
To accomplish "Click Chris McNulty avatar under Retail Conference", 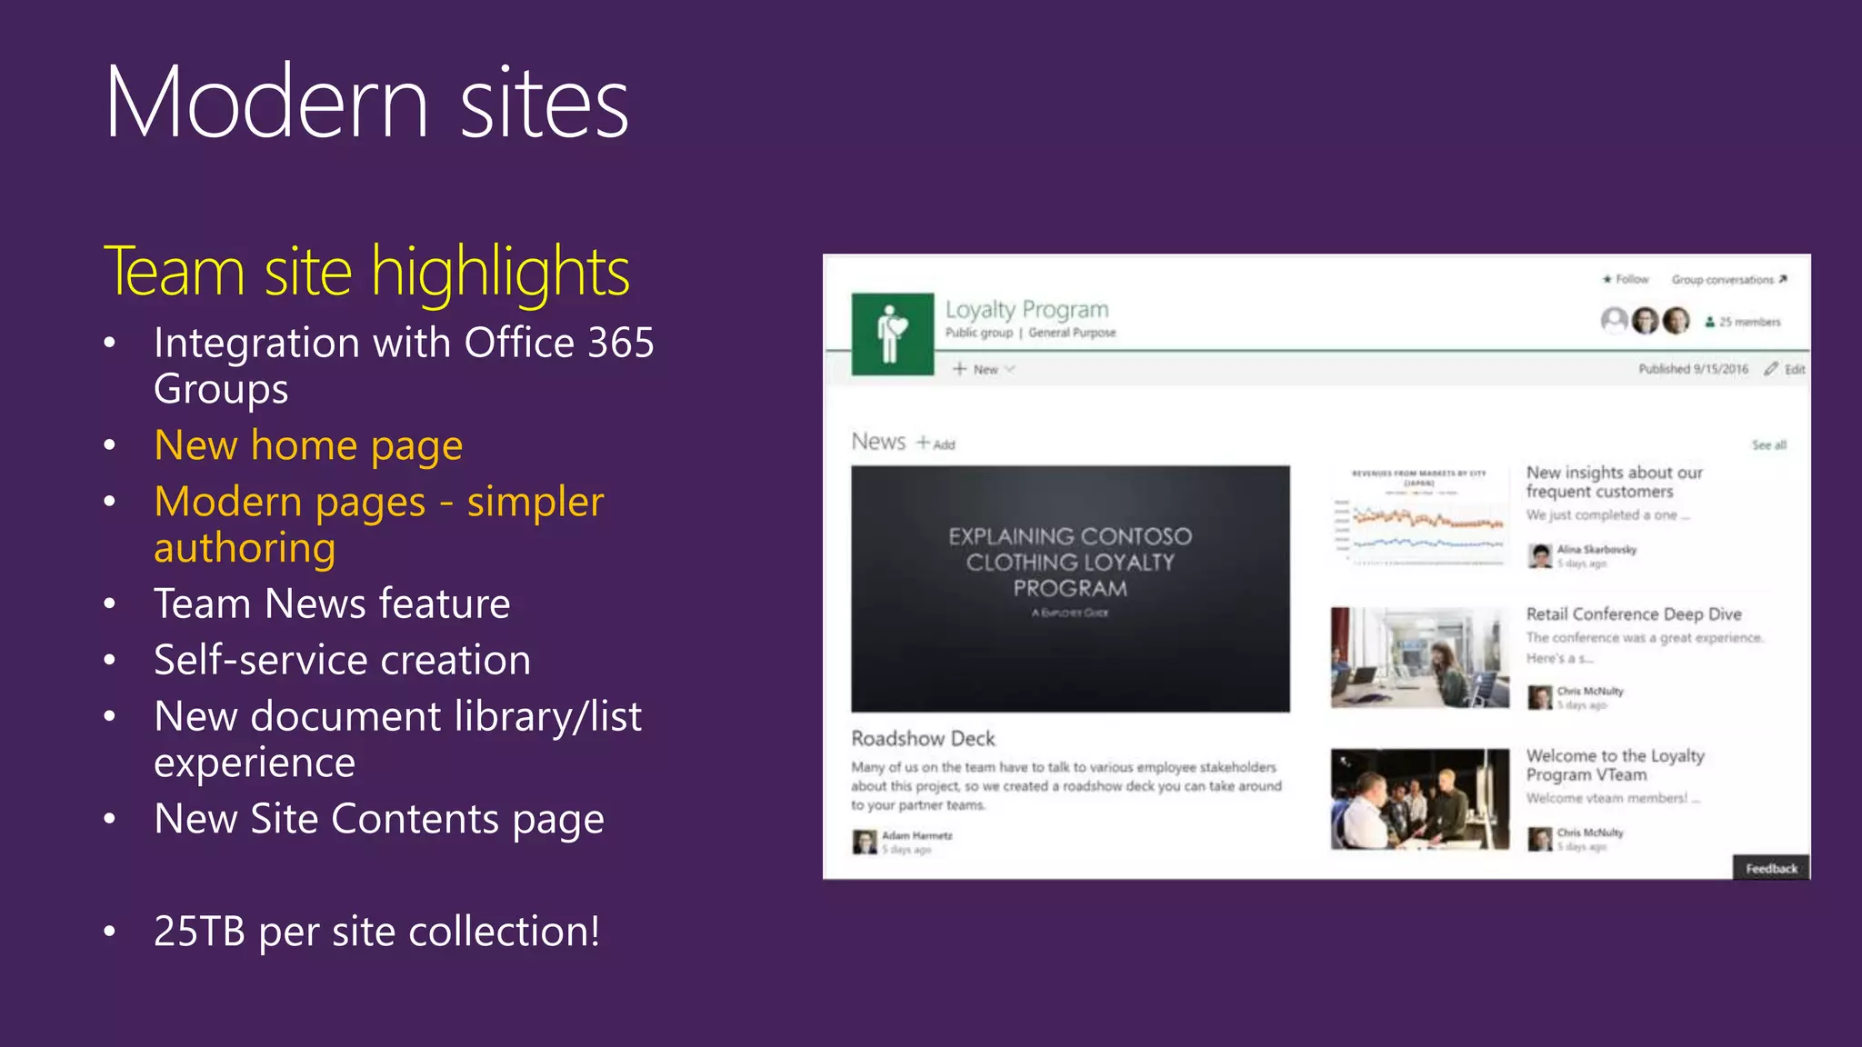I will click(x=1539, y=697).
